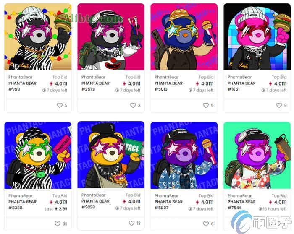Click clock icon beside #958 days left

click(44, 91)
